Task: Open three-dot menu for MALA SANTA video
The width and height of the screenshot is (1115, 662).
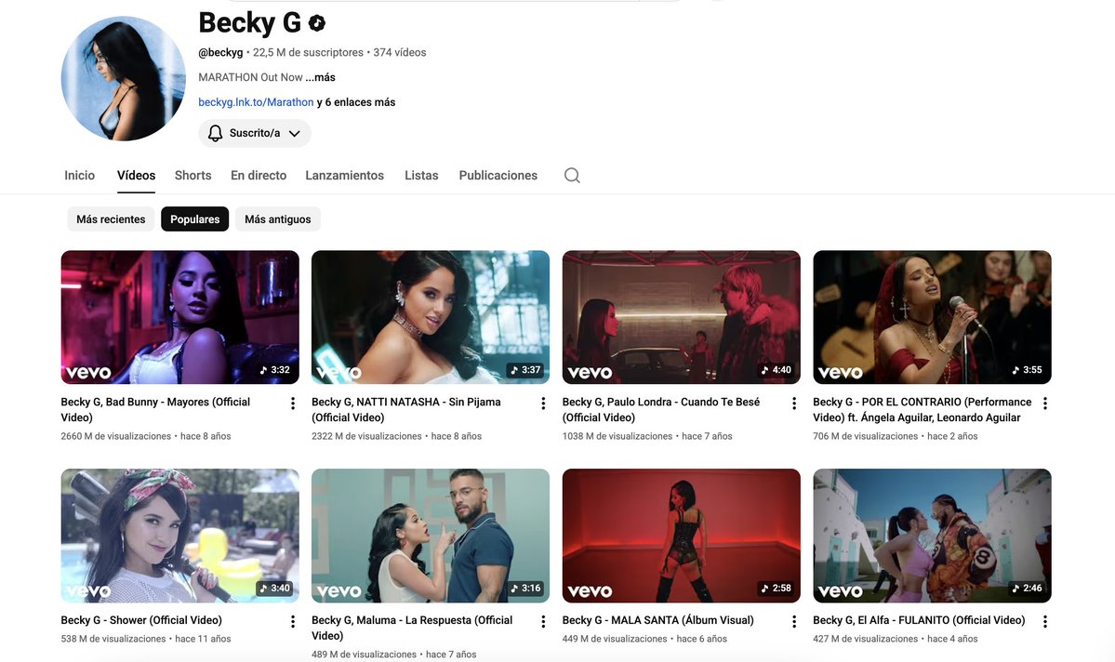Action: coord(794,621)
